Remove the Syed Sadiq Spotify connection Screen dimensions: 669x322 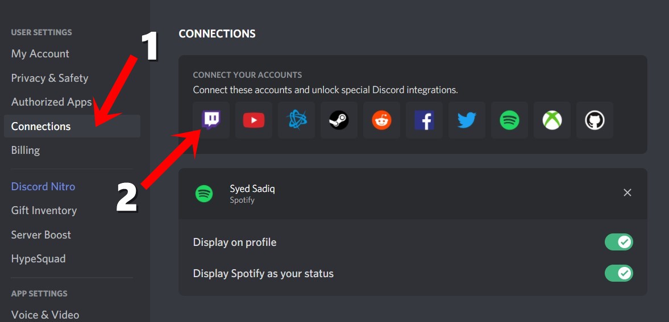pos(627,193)
